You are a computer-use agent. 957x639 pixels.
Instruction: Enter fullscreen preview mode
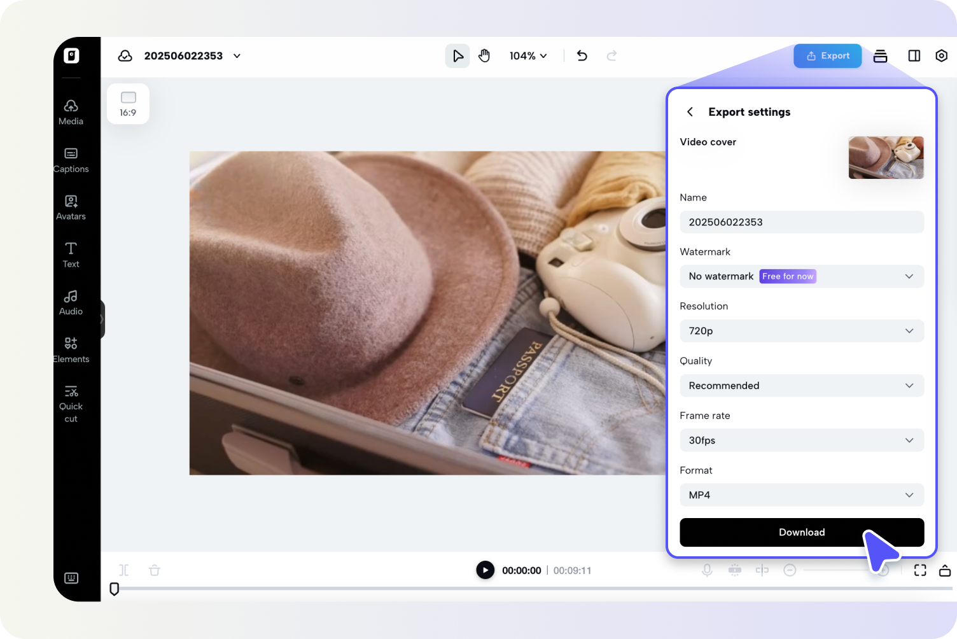click(920, 570)
